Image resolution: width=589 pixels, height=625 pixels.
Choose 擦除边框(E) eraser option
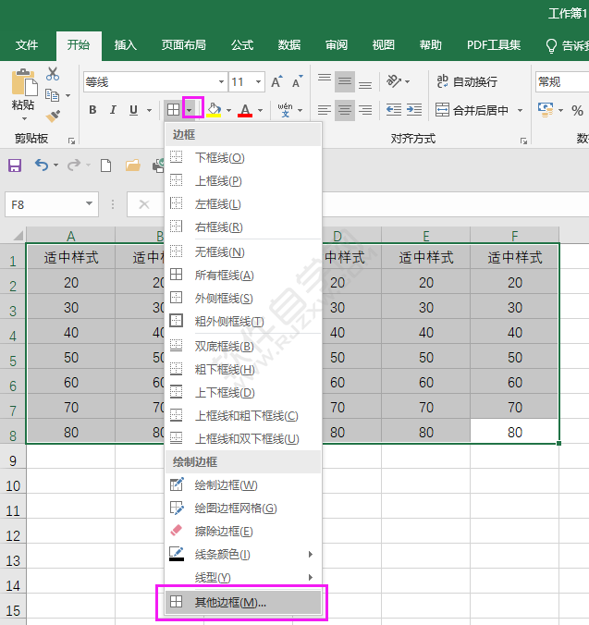pyautogui.click(x=243, y=532)
